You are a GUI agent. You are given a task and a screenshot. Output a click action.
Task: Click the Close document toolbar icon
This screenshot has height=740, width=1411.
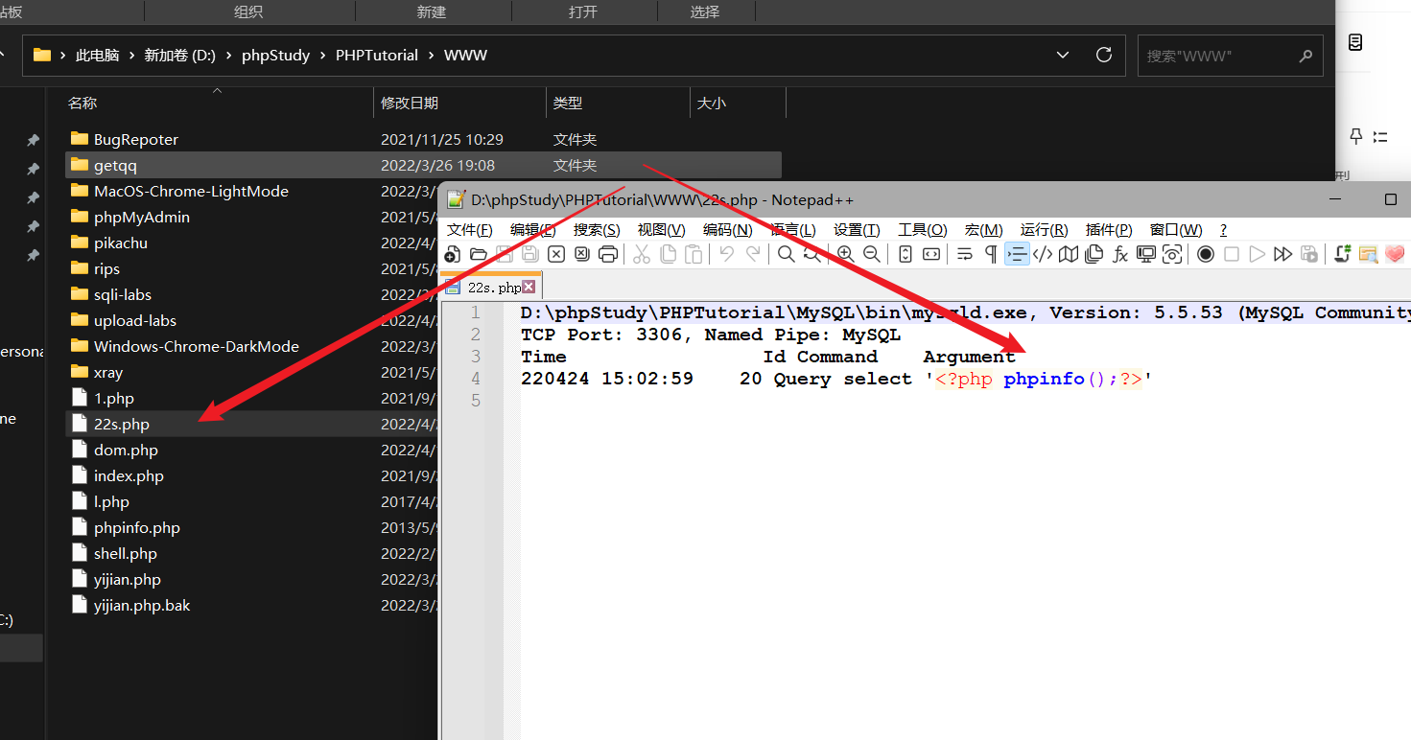(556, 254)
